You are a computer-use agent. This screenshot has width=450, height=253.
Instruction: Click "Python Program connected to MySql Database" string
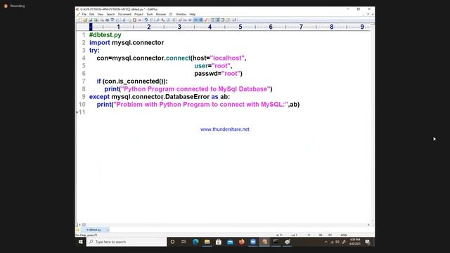[x=195, y=89]
